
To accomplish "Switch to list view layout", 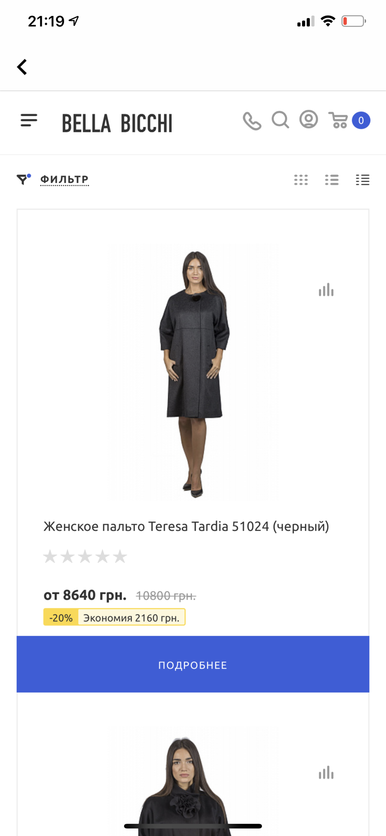I will tap(332, 180).
